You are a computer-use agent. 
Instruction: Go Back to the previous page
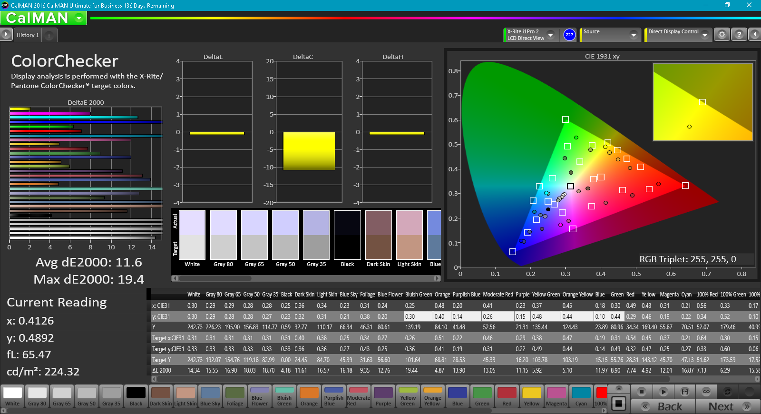coord(663,406)
